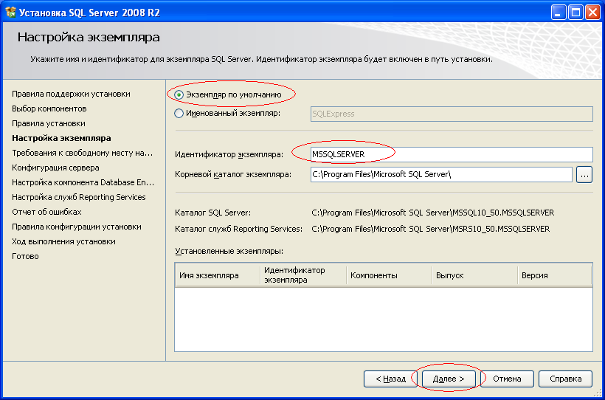Viewport: 605px width, 400px height.
Task: Select the step Выбор компонентов
Action: (49, 108)
